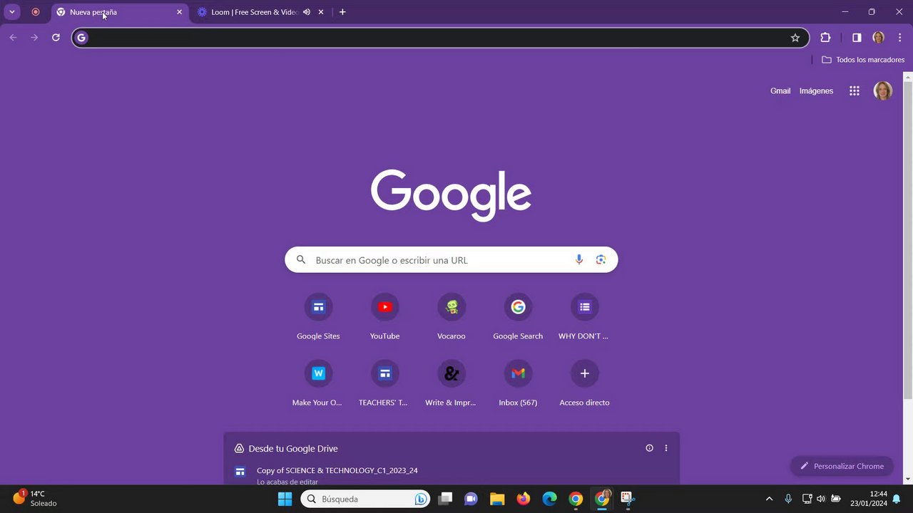
Task: Open the Inbox (567) Gmail shortcut
Action: coord(518,383)
